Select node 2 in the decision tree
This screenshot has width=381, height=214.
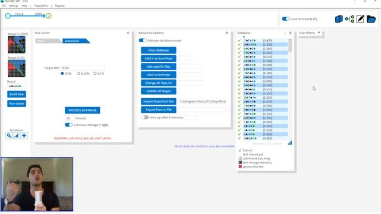(49, 16)
